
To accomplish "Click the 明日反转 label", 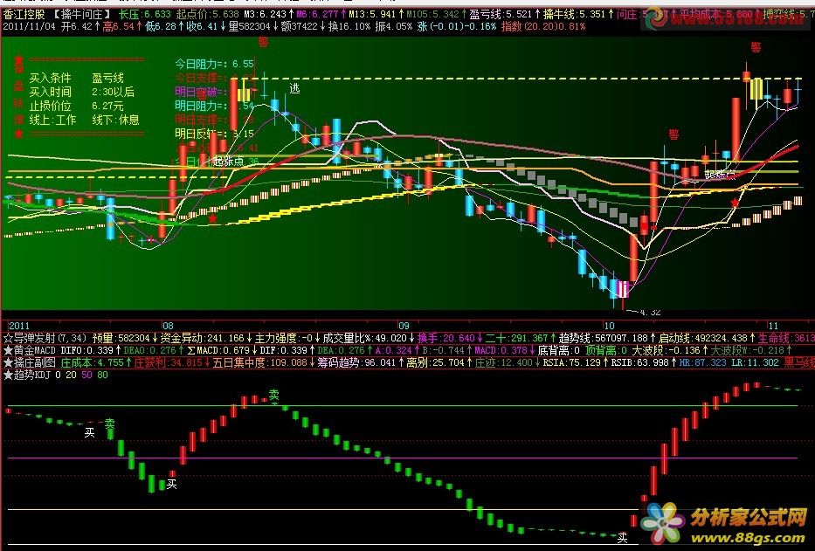I will [x=197, y=134].
